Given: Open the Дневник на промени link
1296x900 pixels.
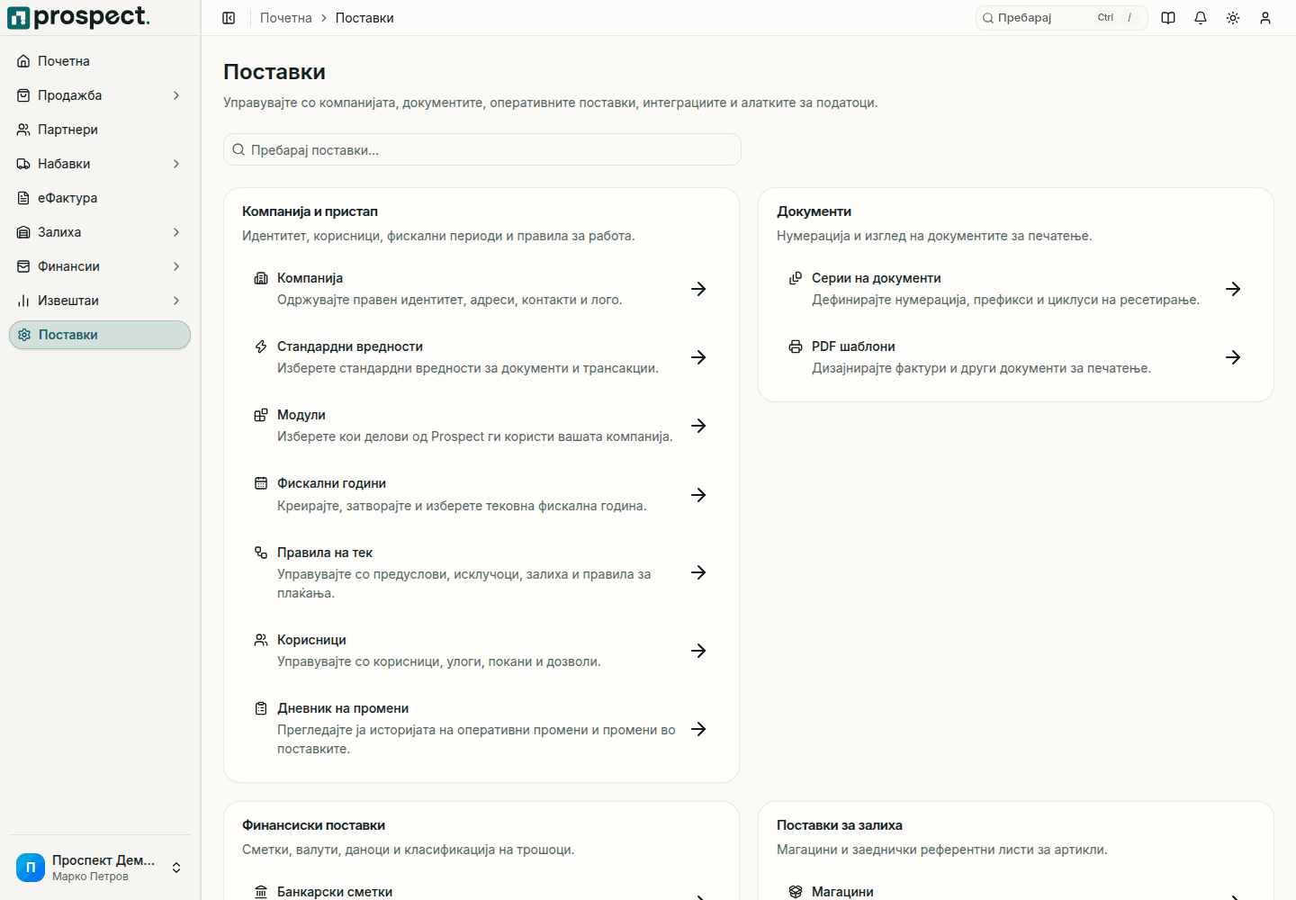Looking at the screenshot, I should click(x=481, y=729).
